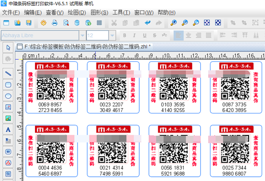Click the Undo arrow icon
The width and height of the screenshot is (265, 181).
(x=147, y=23)
